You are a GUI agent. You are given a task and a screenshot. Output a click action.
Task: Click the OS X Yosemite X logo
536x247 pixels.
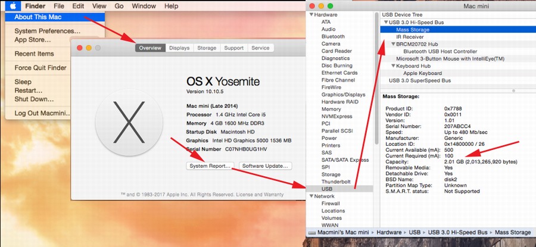tap(129, 122)
